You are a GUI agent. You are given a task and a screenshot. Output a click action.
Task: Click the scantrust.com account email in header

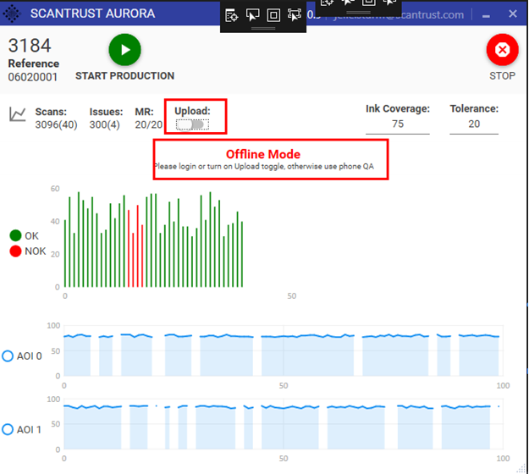(x=398, y=15)
